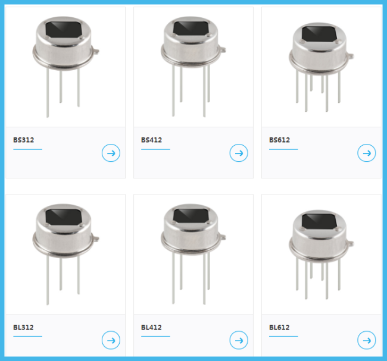Open the BL412 product title
The image size is (387, 361).
(x=151, y=327)
